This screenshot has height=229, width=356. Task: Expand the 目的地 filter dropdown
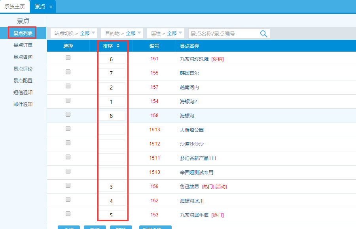(121, 34)
